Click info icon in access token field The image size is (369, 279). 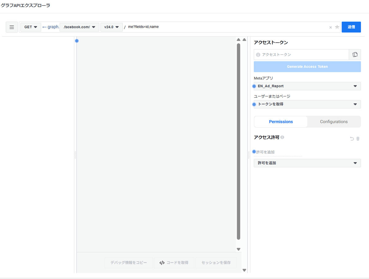pyautogui.click(x=258, y=55)
